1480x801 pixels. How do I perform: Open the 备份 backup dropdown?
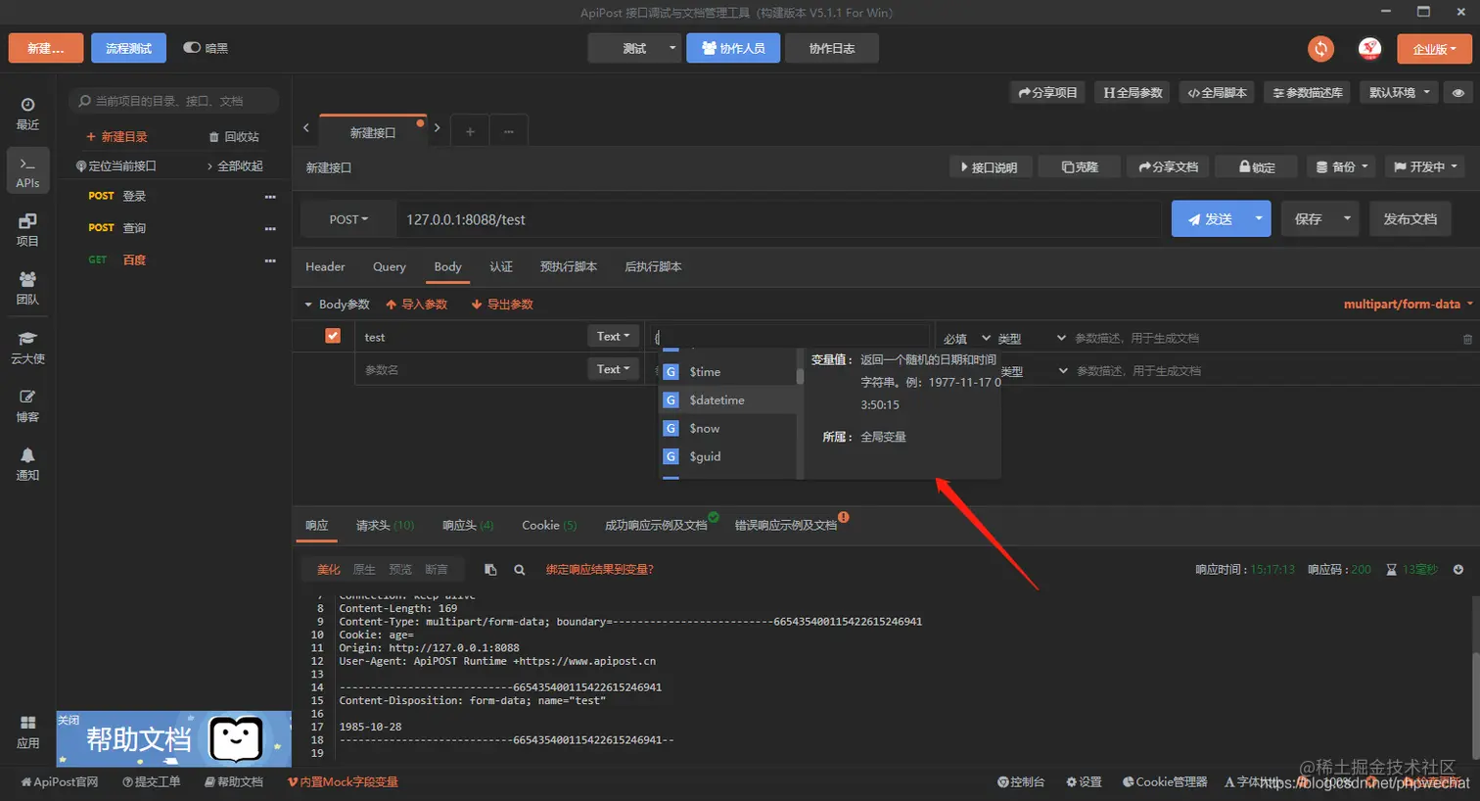(1341, 166)
